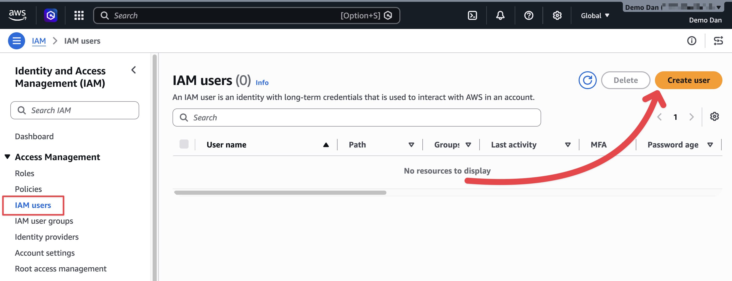The image size is (732, 281).
Task: Click the Amazon Q icon in the search bar
Action: (x=387, y=15)
